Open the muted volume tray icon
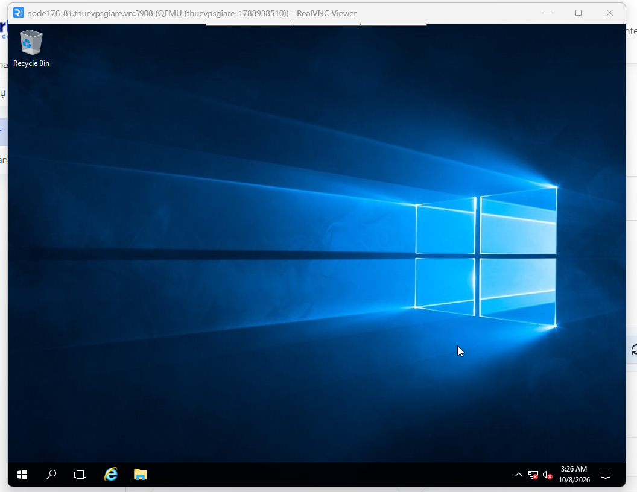 (547, 475)
